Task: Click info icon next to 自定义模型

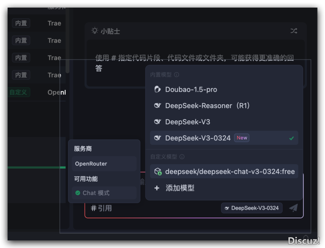Action: click(182, 157)
